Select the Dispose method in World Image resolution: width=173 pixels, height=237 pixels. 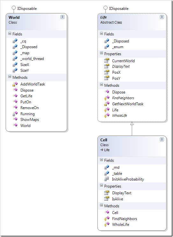click(27, 90)
